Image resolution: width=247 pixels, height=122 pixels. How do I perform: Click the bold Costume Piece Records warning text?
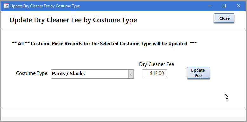tap(104, 43)
